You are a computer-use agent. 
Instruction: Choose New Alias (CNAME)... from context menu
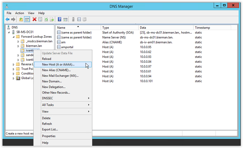tap(63, 70)
